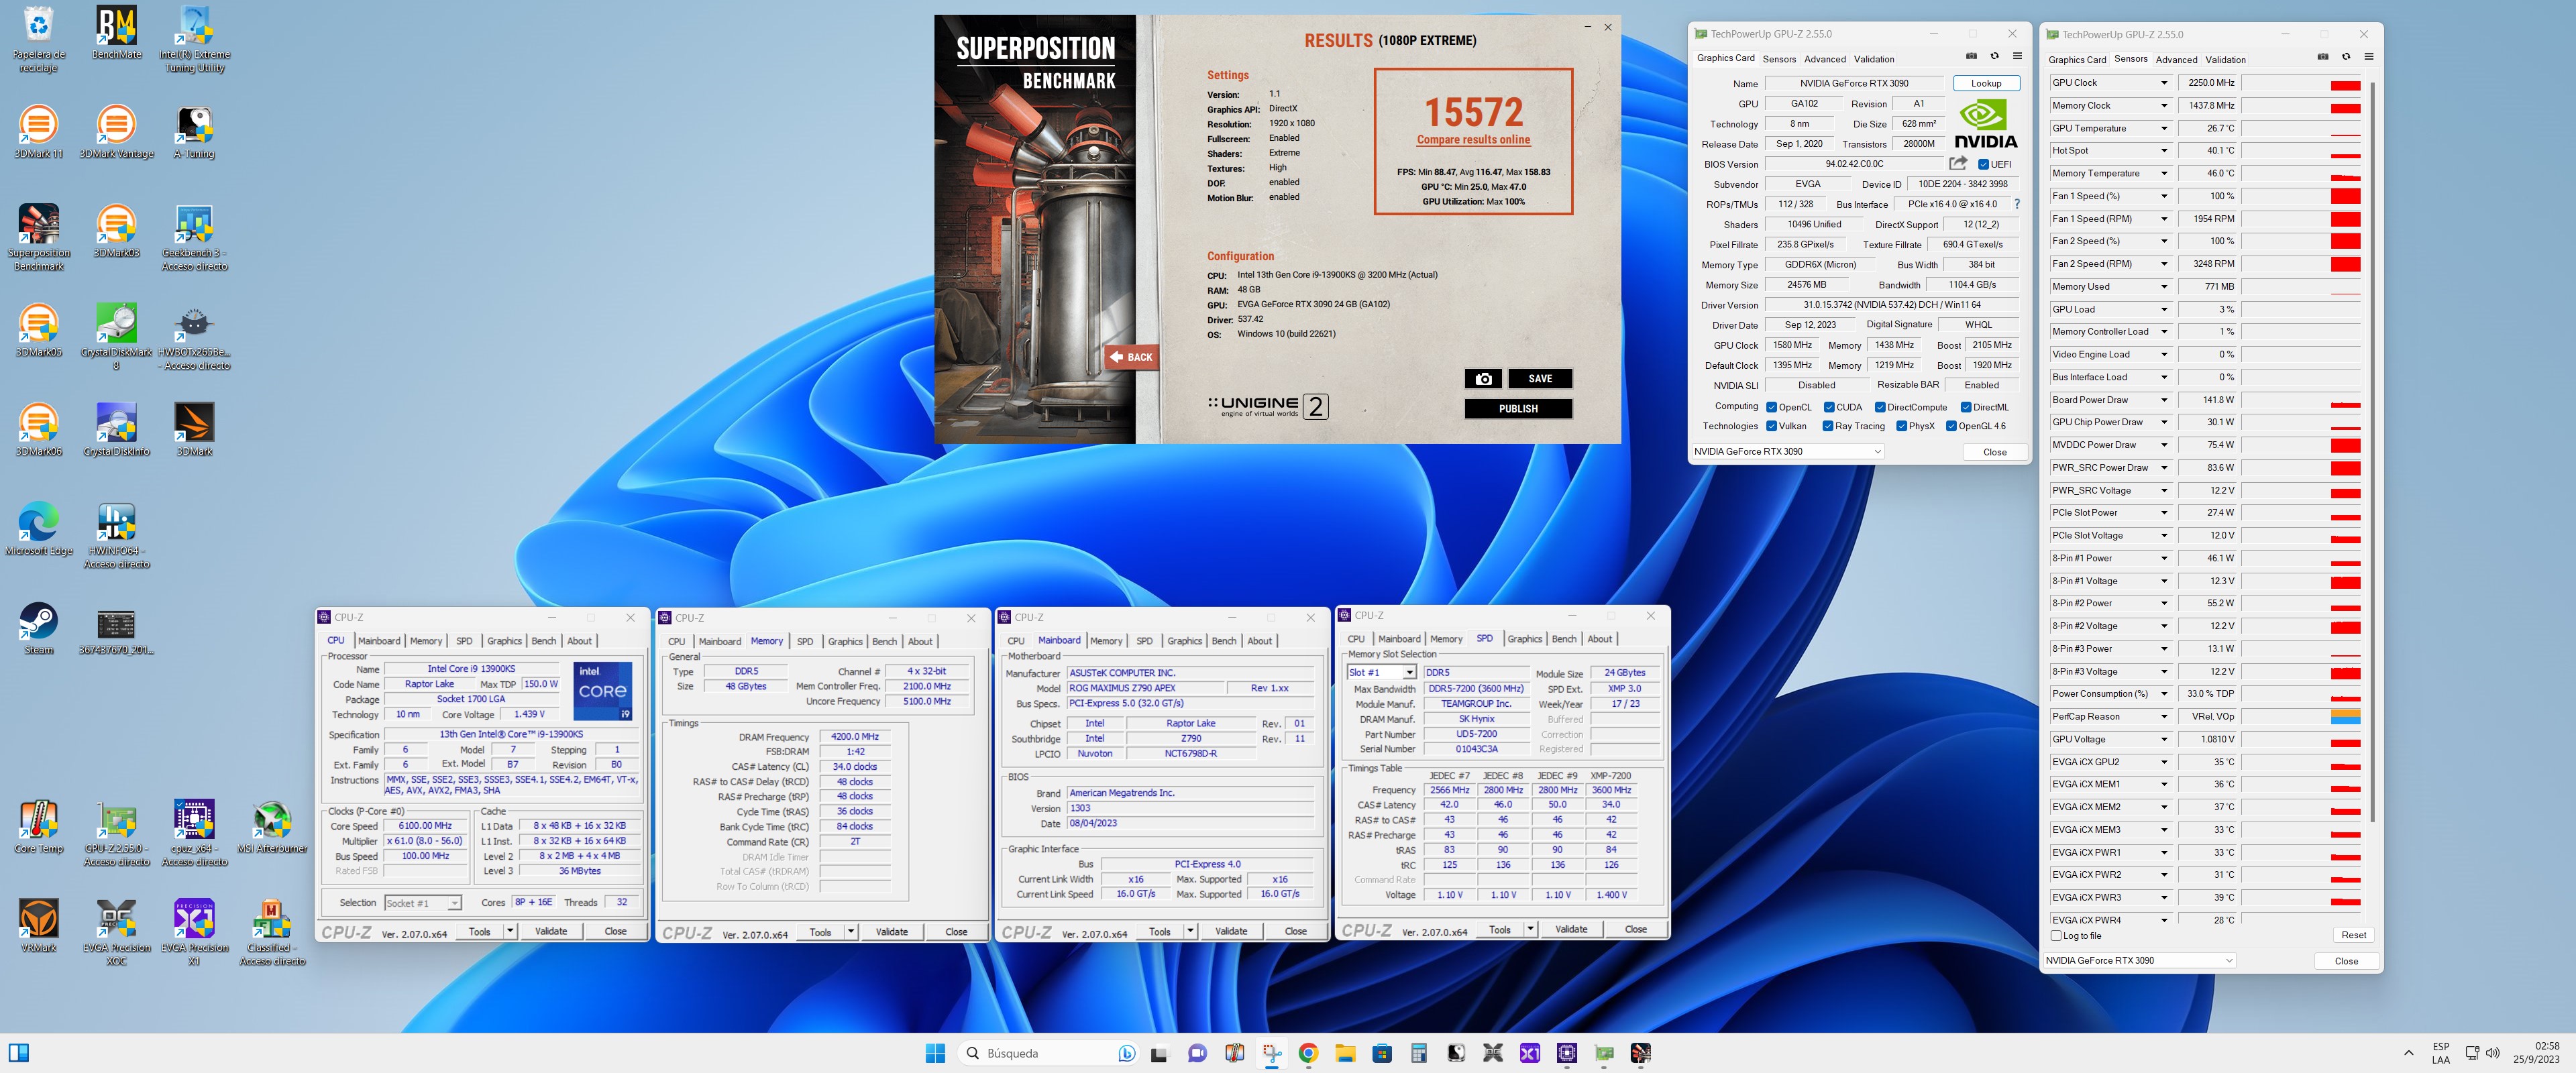2576x1073 pixels.
Task: Select SPD tab in CPU-Z Memory window
Action: (805, 641)
